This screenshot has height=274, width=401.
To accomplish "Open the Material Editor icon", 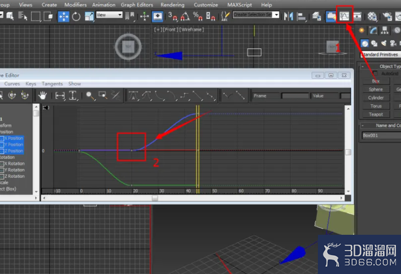I will click(372, 17).
